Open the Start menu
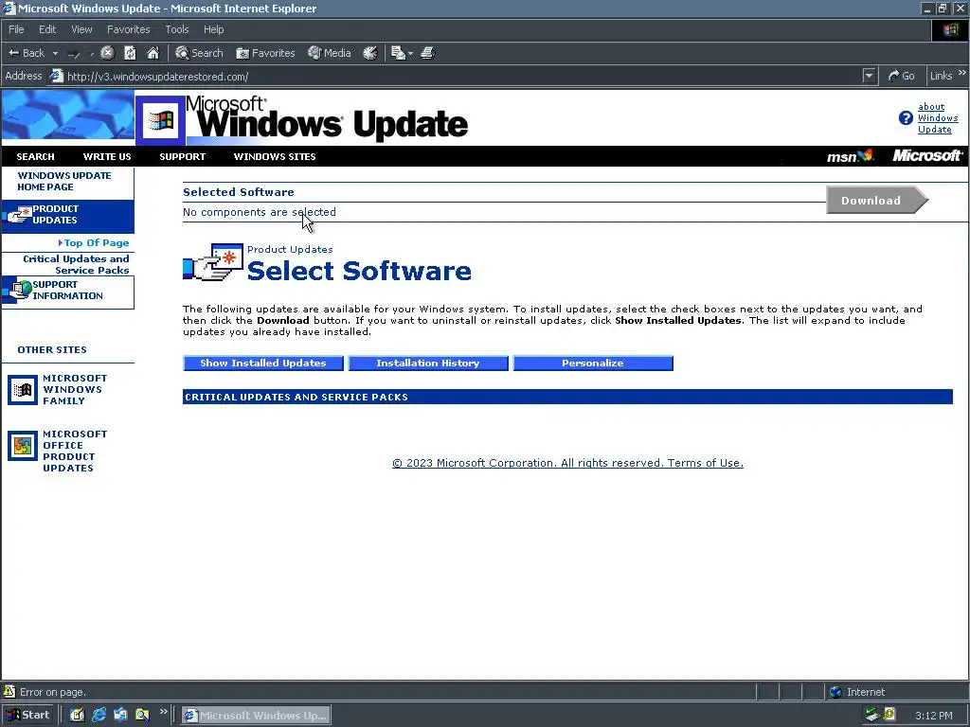 [27, 715]
